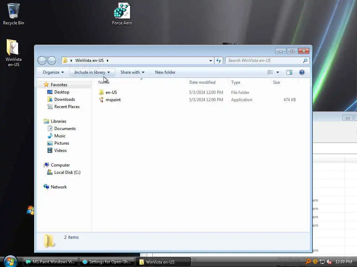
Task: Click the Pictures library icon
Action: click(50, 143)
